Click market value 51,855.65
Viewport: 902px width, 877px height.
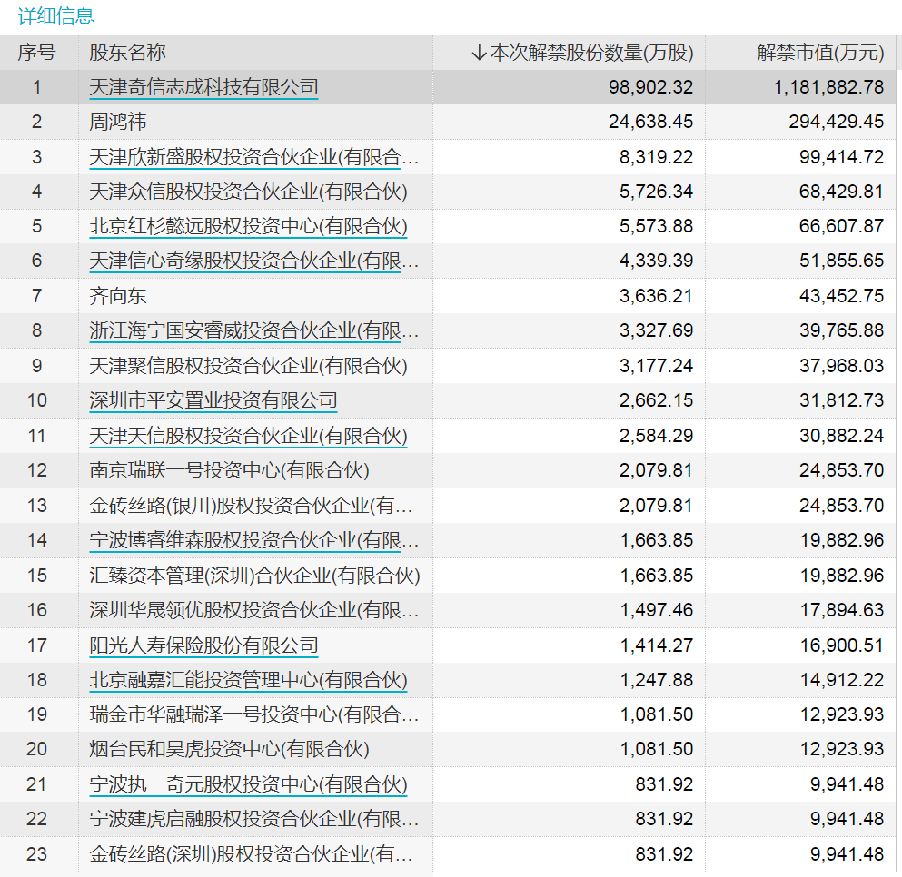pos(842,261)
